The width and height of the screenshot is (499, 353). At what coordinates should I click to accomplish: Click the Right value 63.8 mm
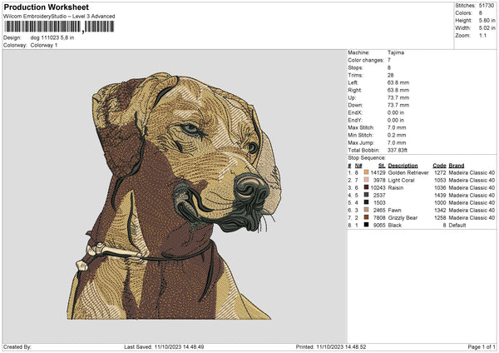(x=398, y=90)
